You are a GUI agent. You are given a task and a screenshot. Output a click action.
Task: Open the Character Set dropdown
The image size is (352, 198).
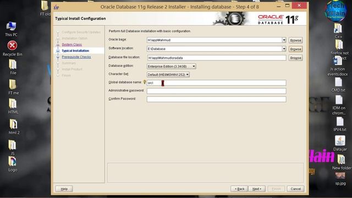[x=168, y=75]
